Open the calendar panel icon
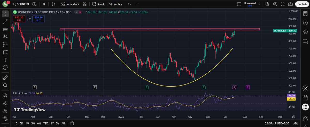Viewport: 310px width, 127px height. [305, 98]
